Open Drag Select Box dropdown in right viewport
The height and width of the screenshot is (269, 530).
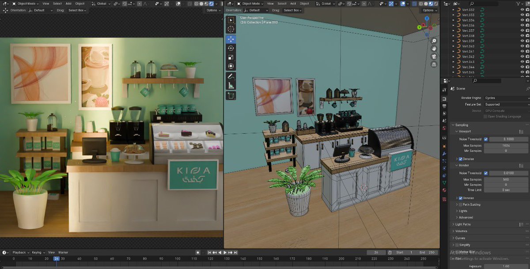292,10
